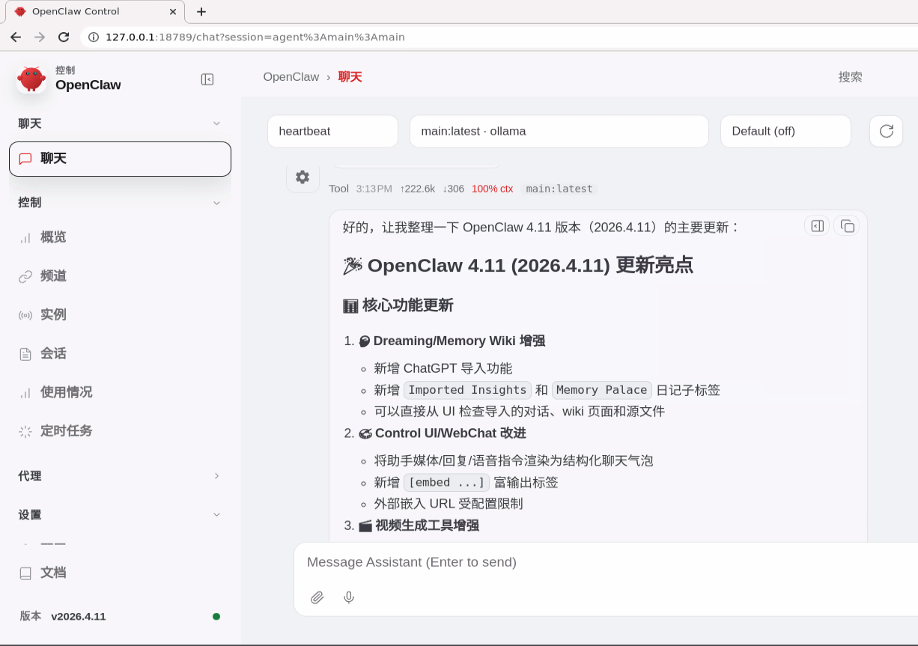Click the Memory Palace code tag
This screenshot has height=646, width=918.
(x=602, y=390)
